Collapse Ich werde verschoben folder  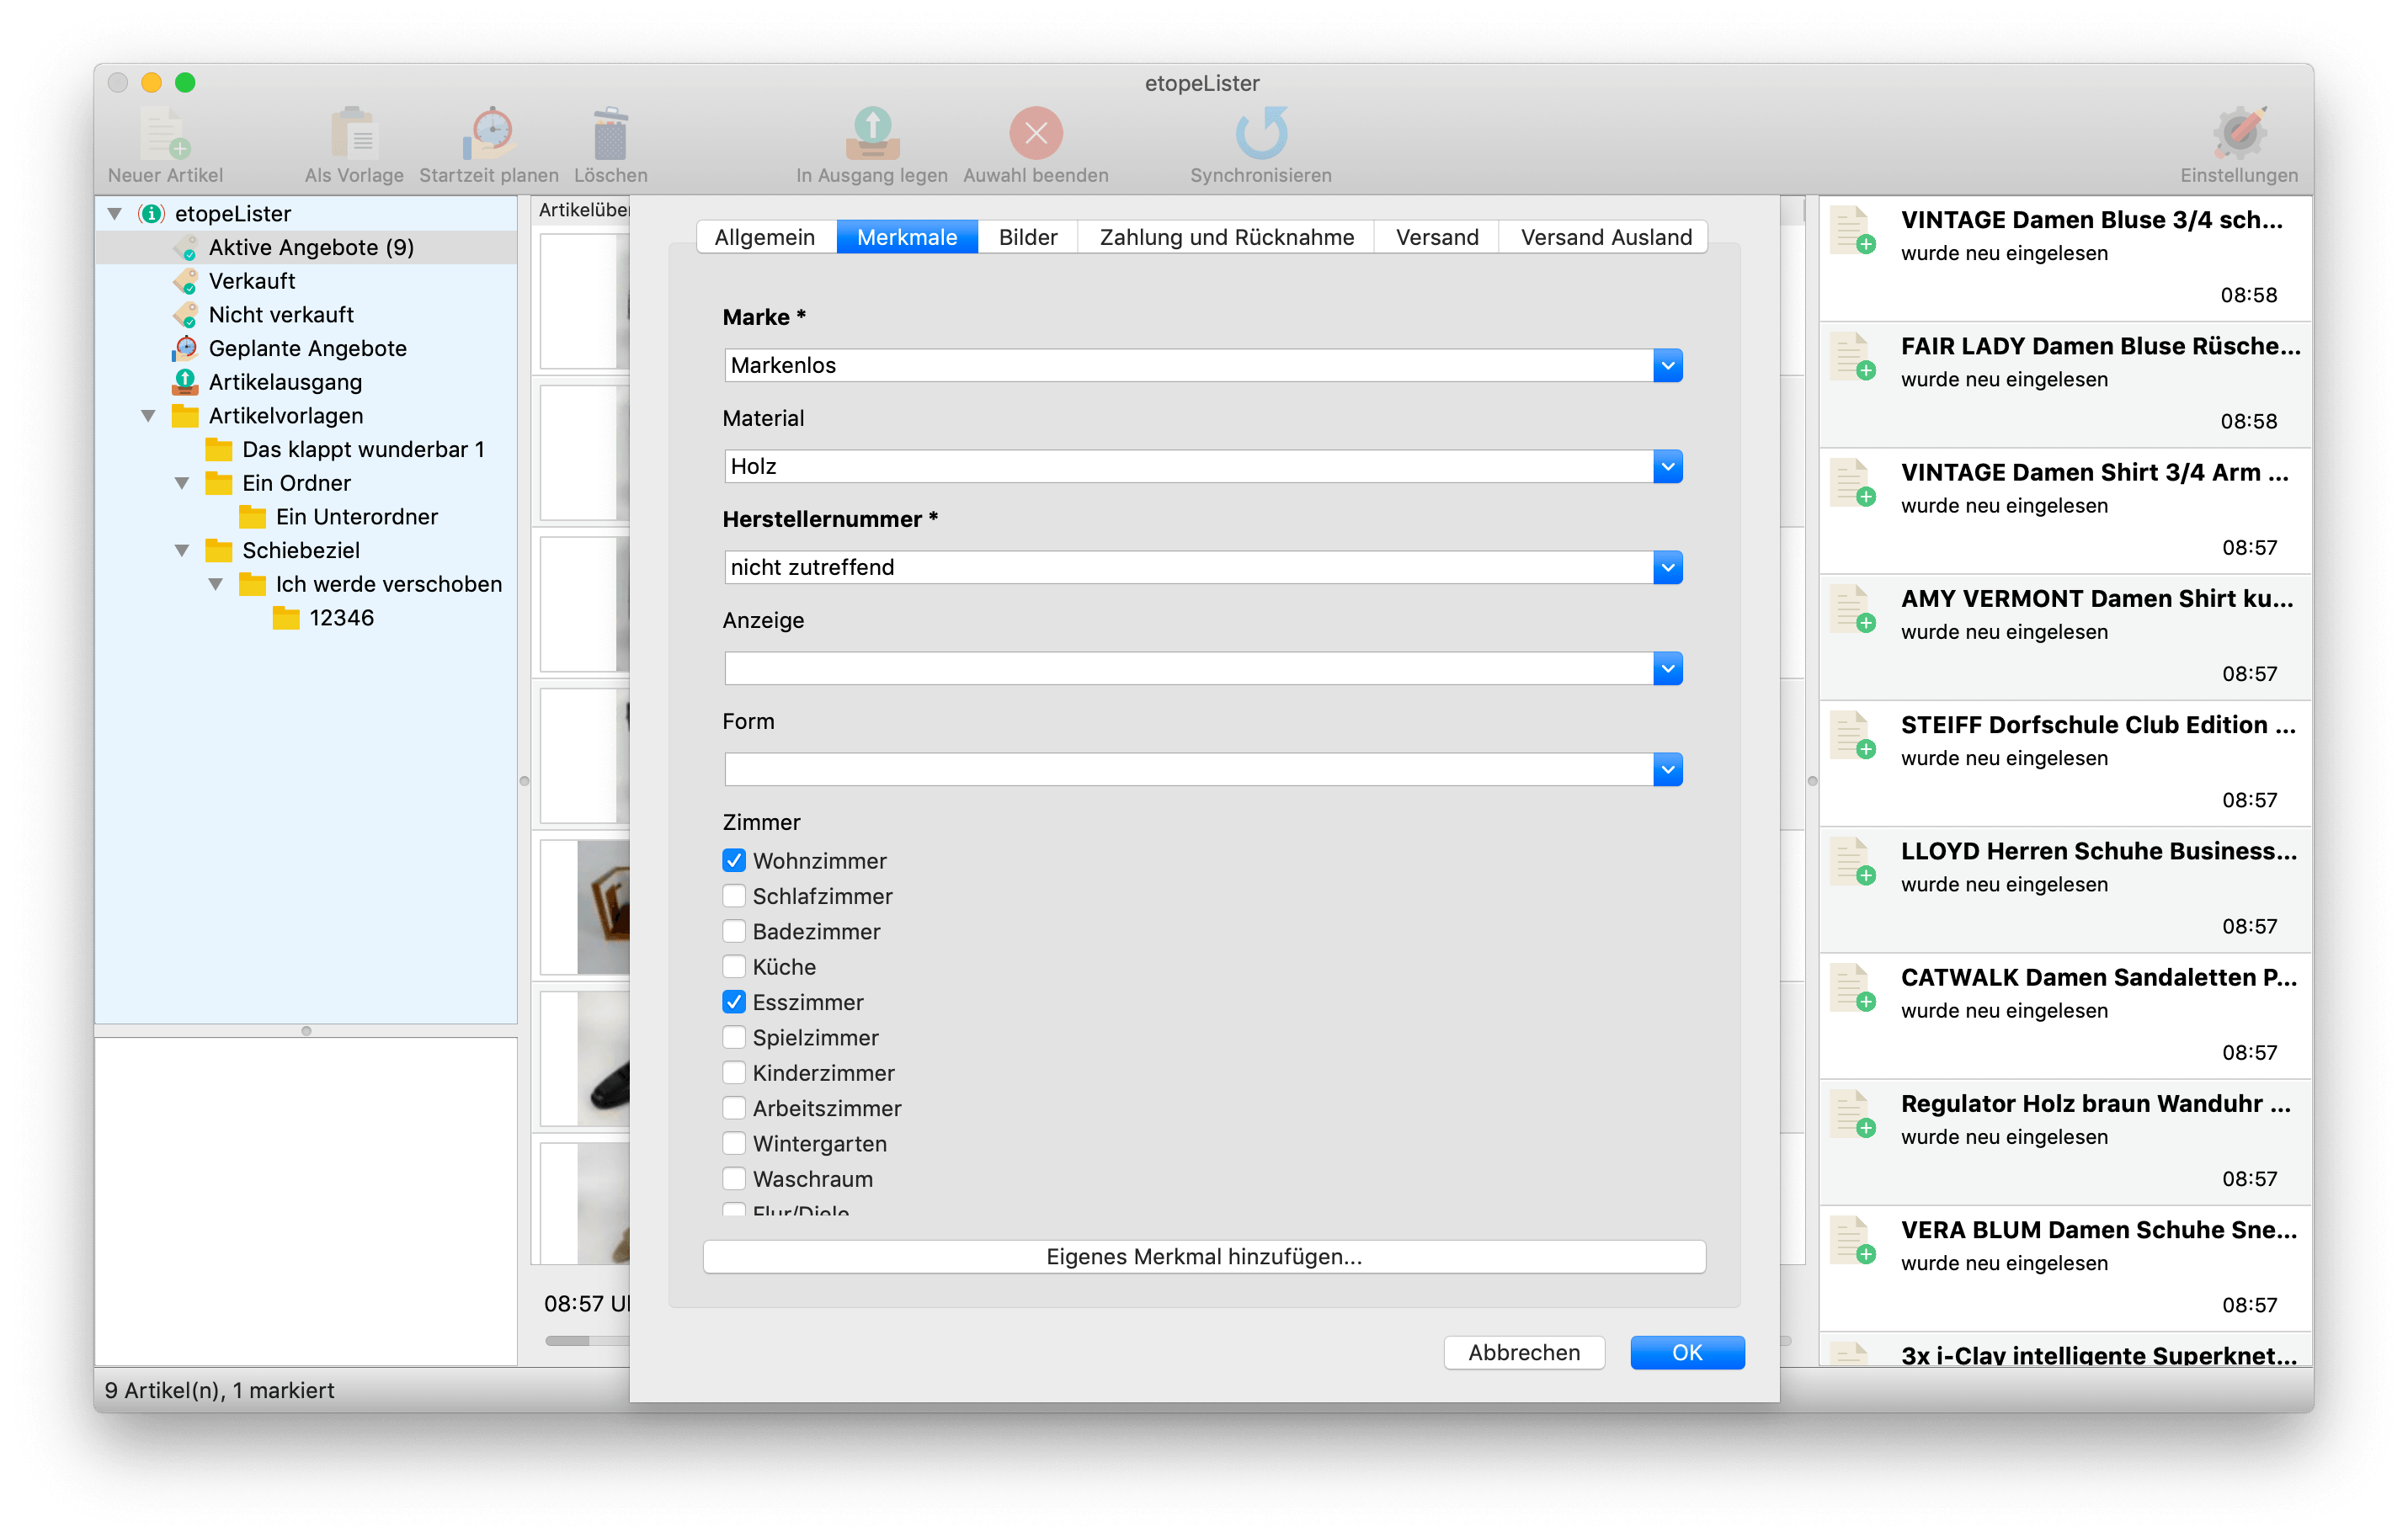(x=216, y=585)
